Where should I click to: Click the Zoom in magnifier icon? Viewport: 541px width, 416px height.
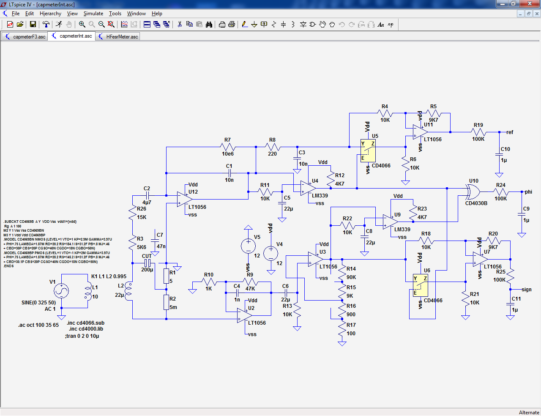coord(82,25)
